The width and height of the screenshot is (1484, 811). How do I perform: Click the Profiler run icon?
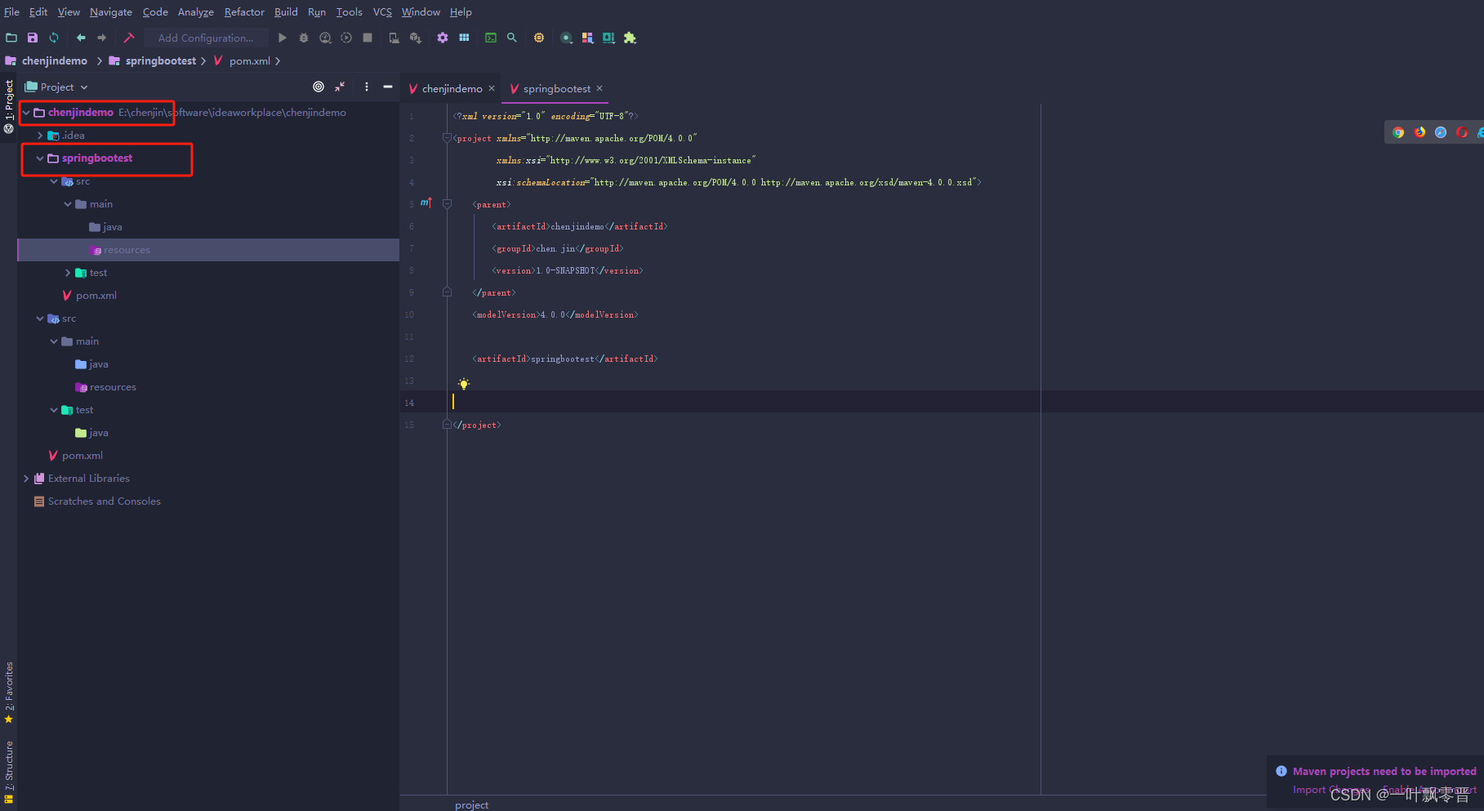[346, 38]
